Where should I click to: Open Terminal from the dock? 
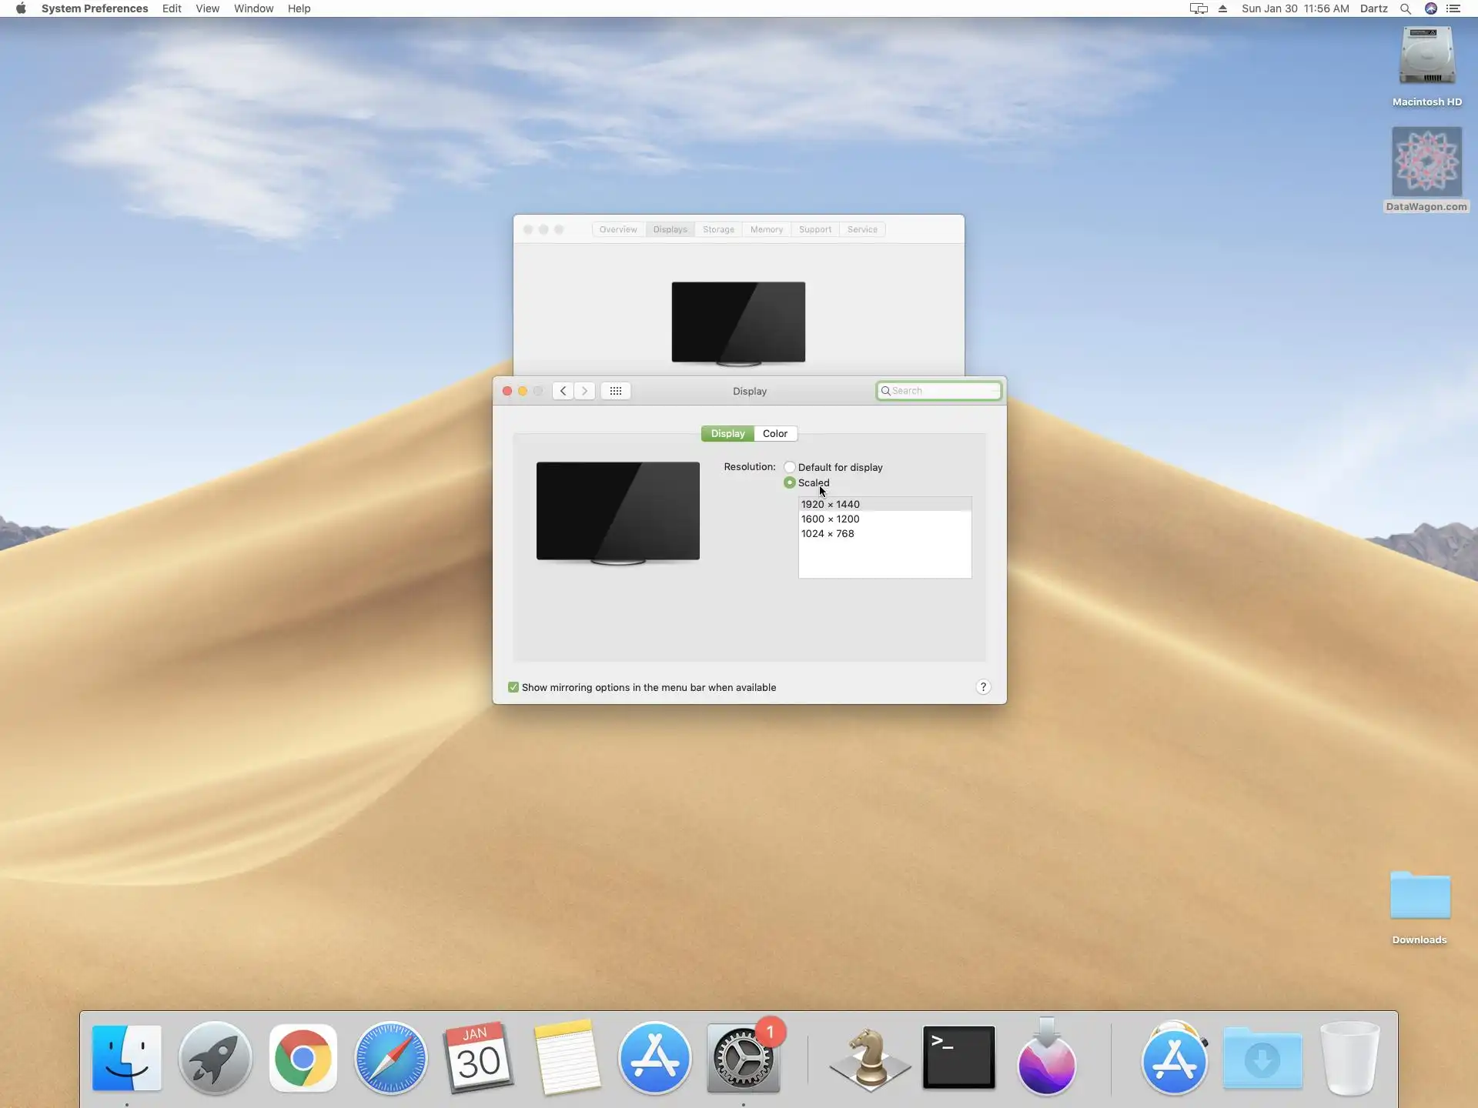click(958, 1059)
